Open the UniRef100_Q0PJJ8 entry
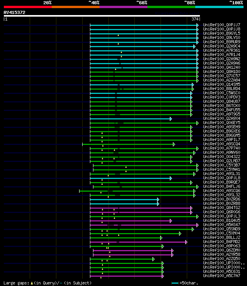Image resolution: width=247 pixels, height=286 pixels. pos(222,29)
